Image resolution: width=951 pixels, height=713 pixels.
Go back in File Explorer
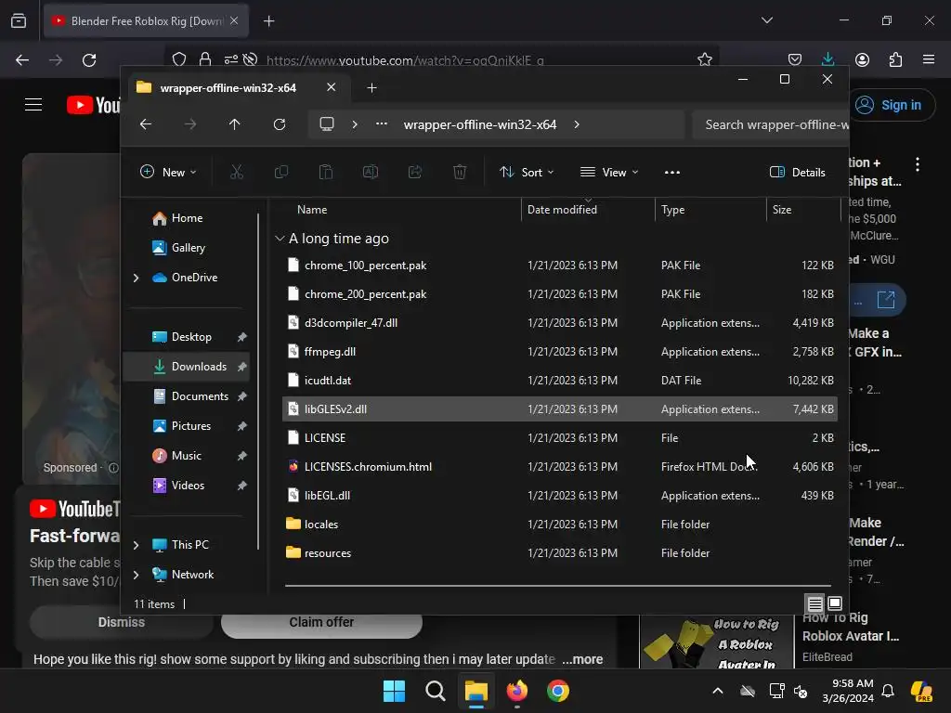point(146,124)
